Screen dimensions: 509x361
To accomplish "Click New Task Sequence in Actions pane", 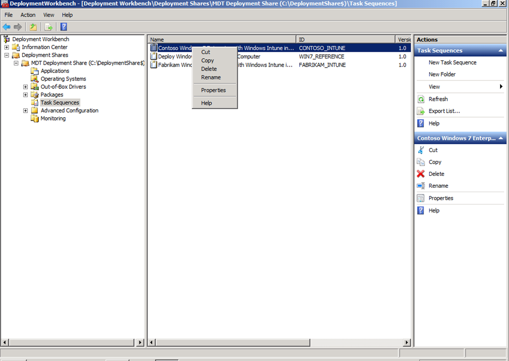I will click(452, 63).
